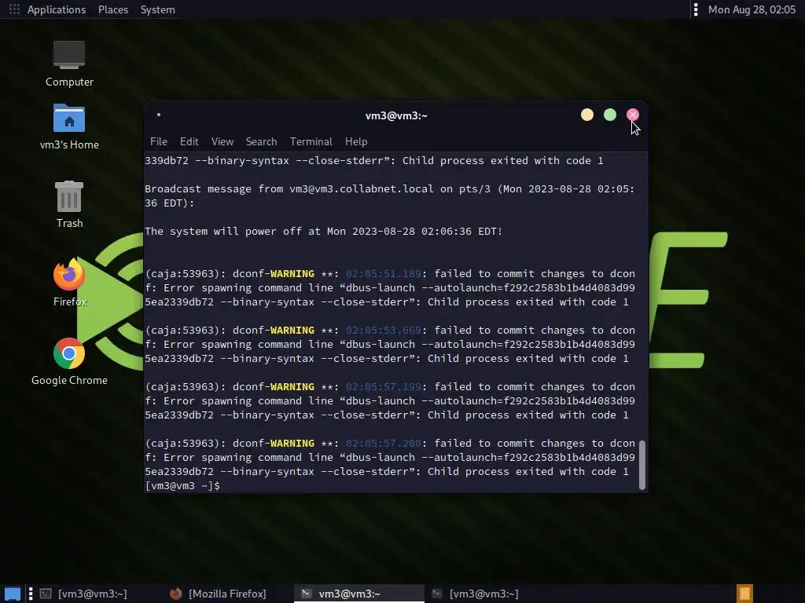The image size is (805, 603).
Task: Open the terminal Edit menu
Action: [x=189, y=141]
